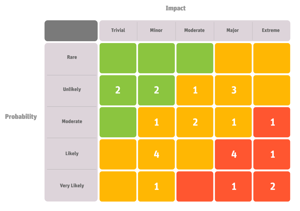The image size is (300, 211).
Task: Select the Extreme impact column header
Action: [271, 30]
